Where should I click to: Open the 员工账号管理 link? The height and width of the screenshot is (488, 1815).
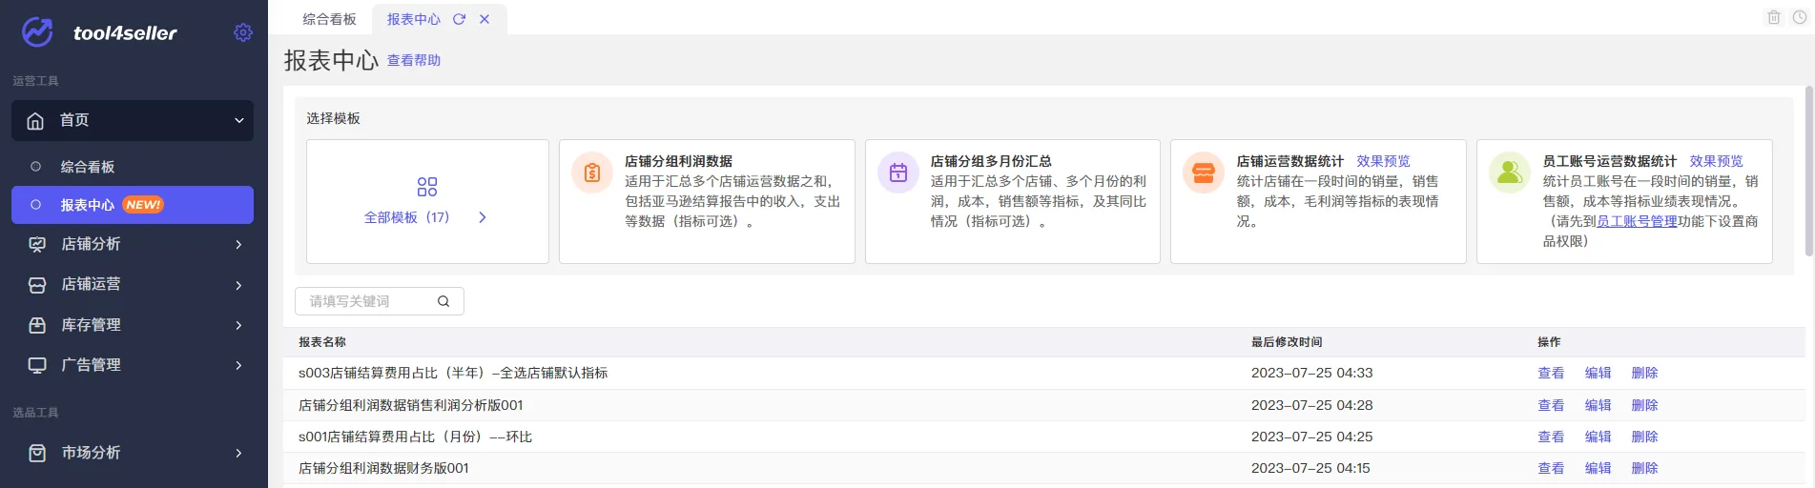[1637, 221]
